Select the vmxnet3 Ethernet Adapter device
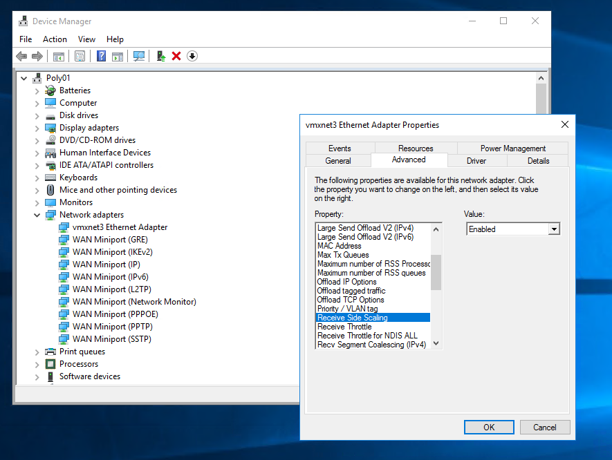The height and width of the screenshot is (460, 612). pos(120,227)
